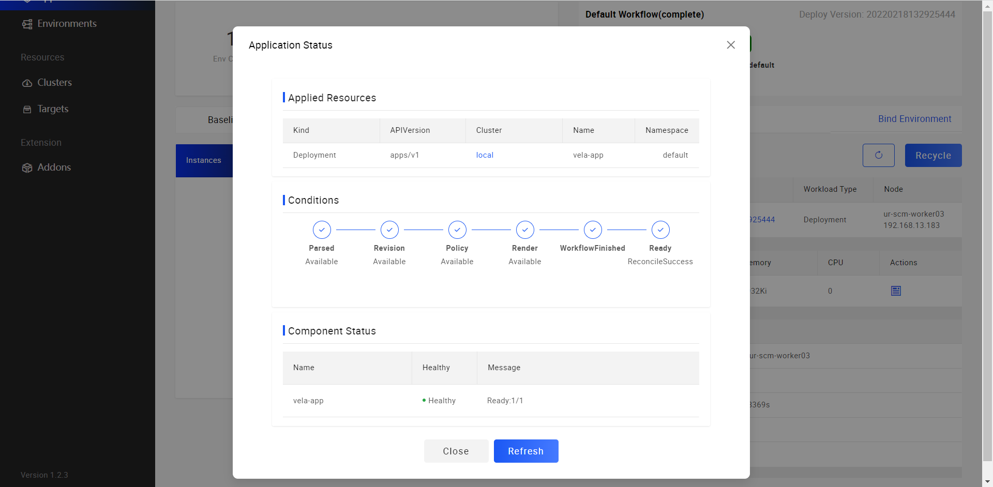Viewport: 993px width, 487px height.
Task: Open Environments in the sidebar
Action: click(x=67, y=24)
